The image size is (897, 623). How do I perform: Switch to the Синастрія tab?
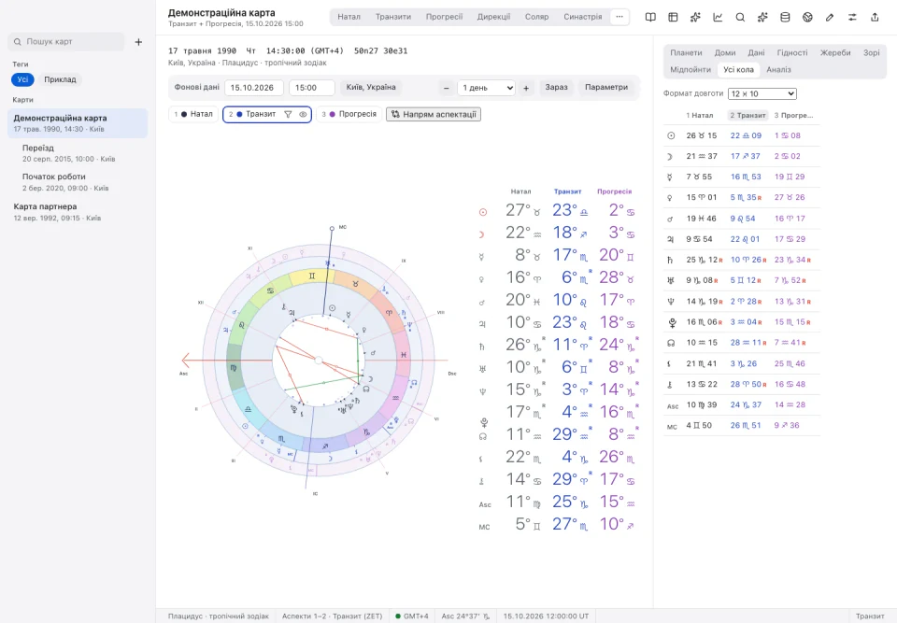tap(582, 17)
